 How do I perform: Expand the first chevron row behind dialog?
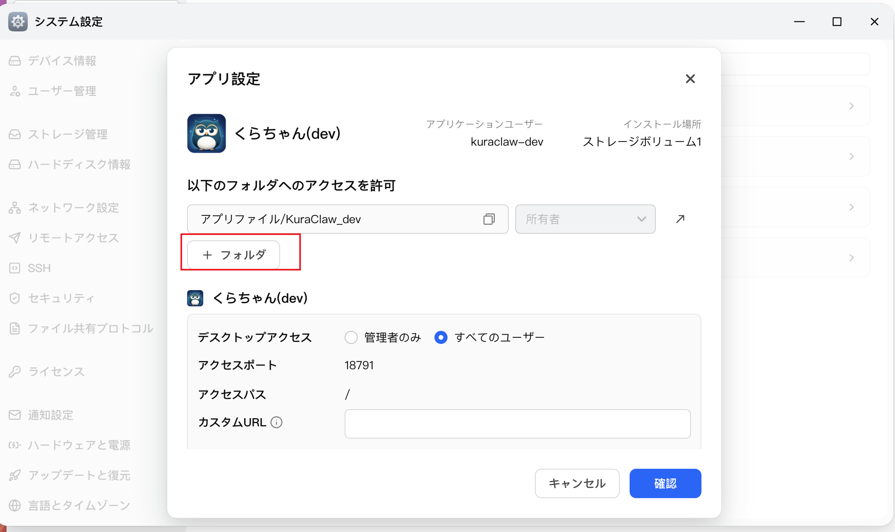(852, 106)
